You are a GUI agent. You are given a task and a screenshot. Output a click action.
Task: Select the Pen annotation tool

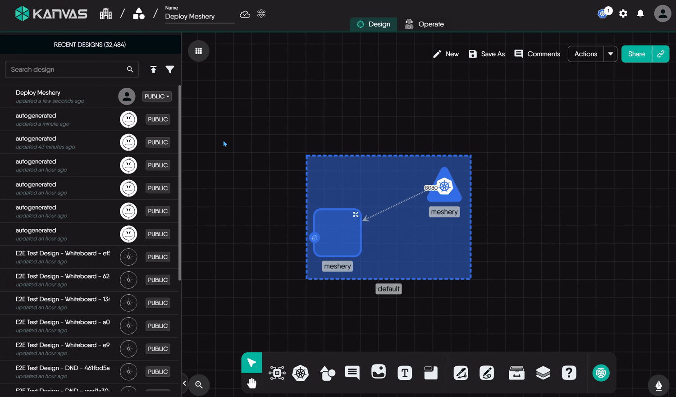tap(461, 373)
